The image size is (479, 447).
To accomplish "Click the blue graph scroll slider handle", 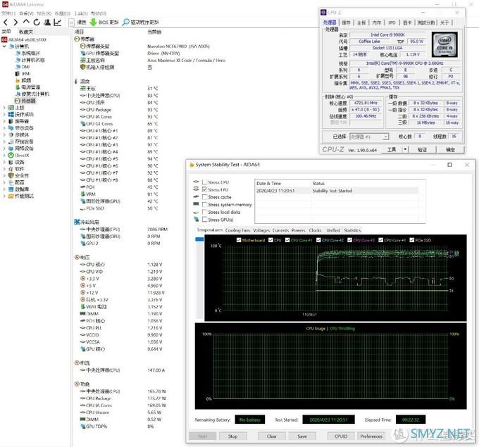I will tap(199, 239).
